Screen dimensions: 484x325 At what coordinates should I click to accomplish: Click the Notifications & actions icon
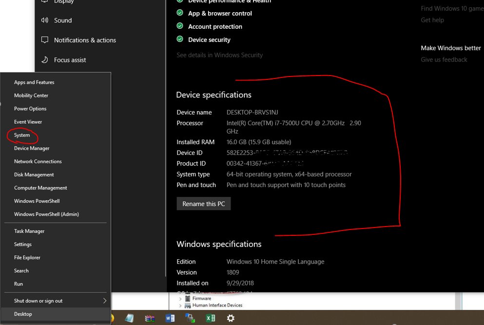tap(45, 40)
